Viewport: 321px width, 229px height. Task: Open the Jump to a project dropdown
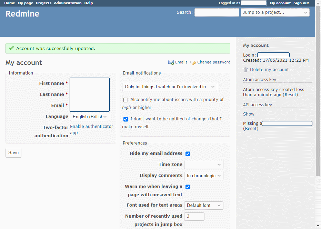pos(275,12)
